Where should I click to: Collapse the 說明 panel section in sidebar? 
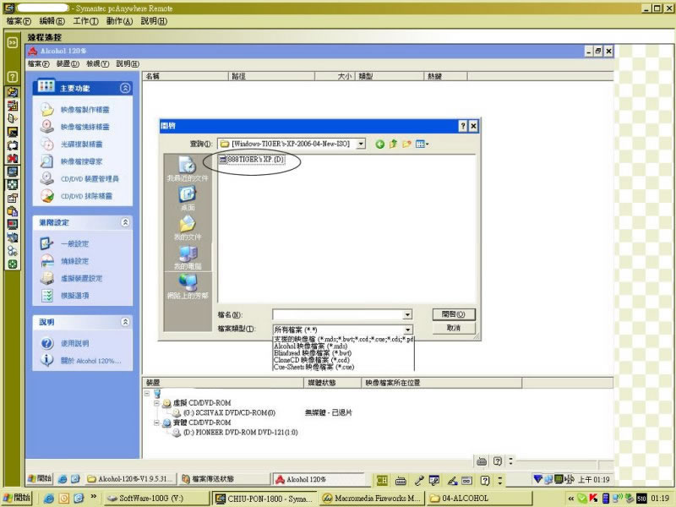click(x=125, y=322)
